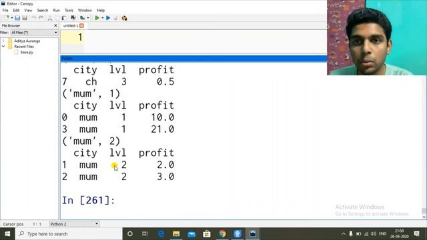Open the Tools menu
This screenshot has width=427, height=240.
pyautogui.click(x=69, y=11)
